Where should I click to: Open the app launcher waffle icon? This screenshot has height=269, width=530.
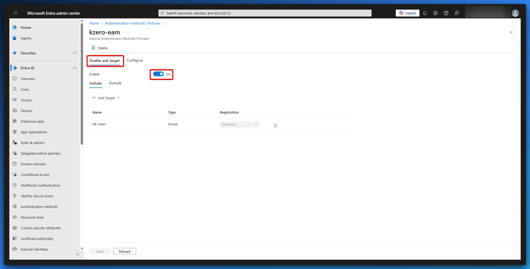(x=16, y=13)
